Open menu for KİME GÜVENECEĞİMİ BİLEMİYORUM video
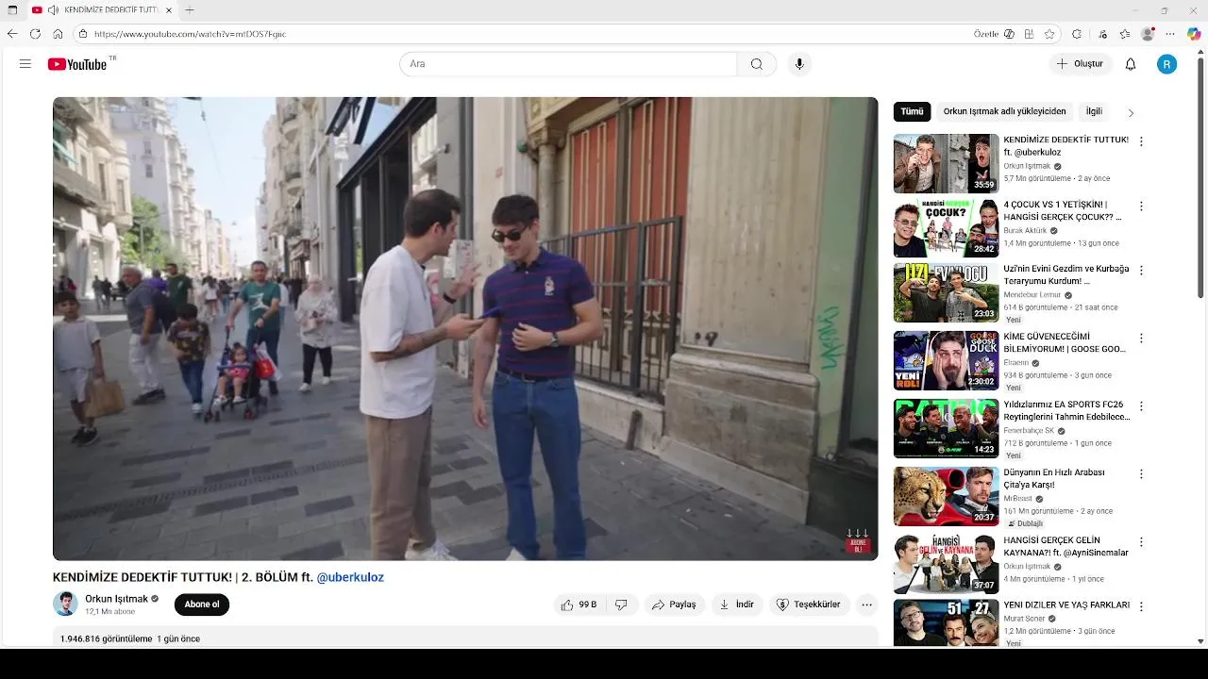1208x679 pixels. point(1141,338)
